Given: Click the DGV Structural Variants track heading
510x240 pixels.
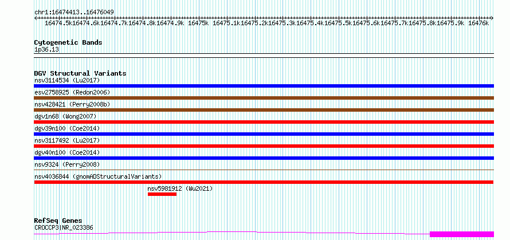Looking at the screenshot, I should click(80, 73).
